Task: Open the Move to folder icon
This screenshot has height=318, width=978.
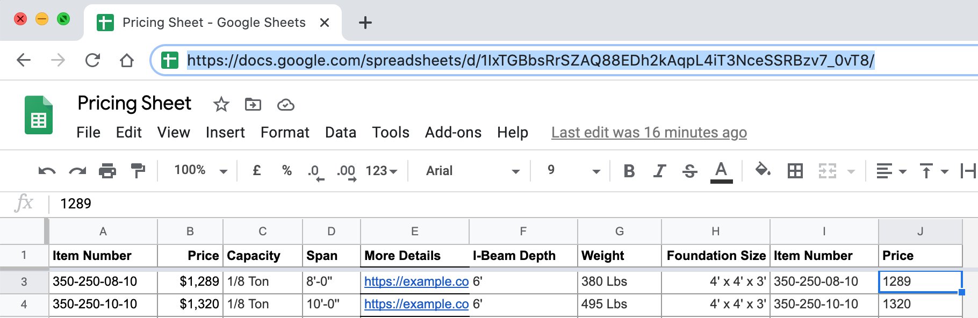Action: (253, 104)
